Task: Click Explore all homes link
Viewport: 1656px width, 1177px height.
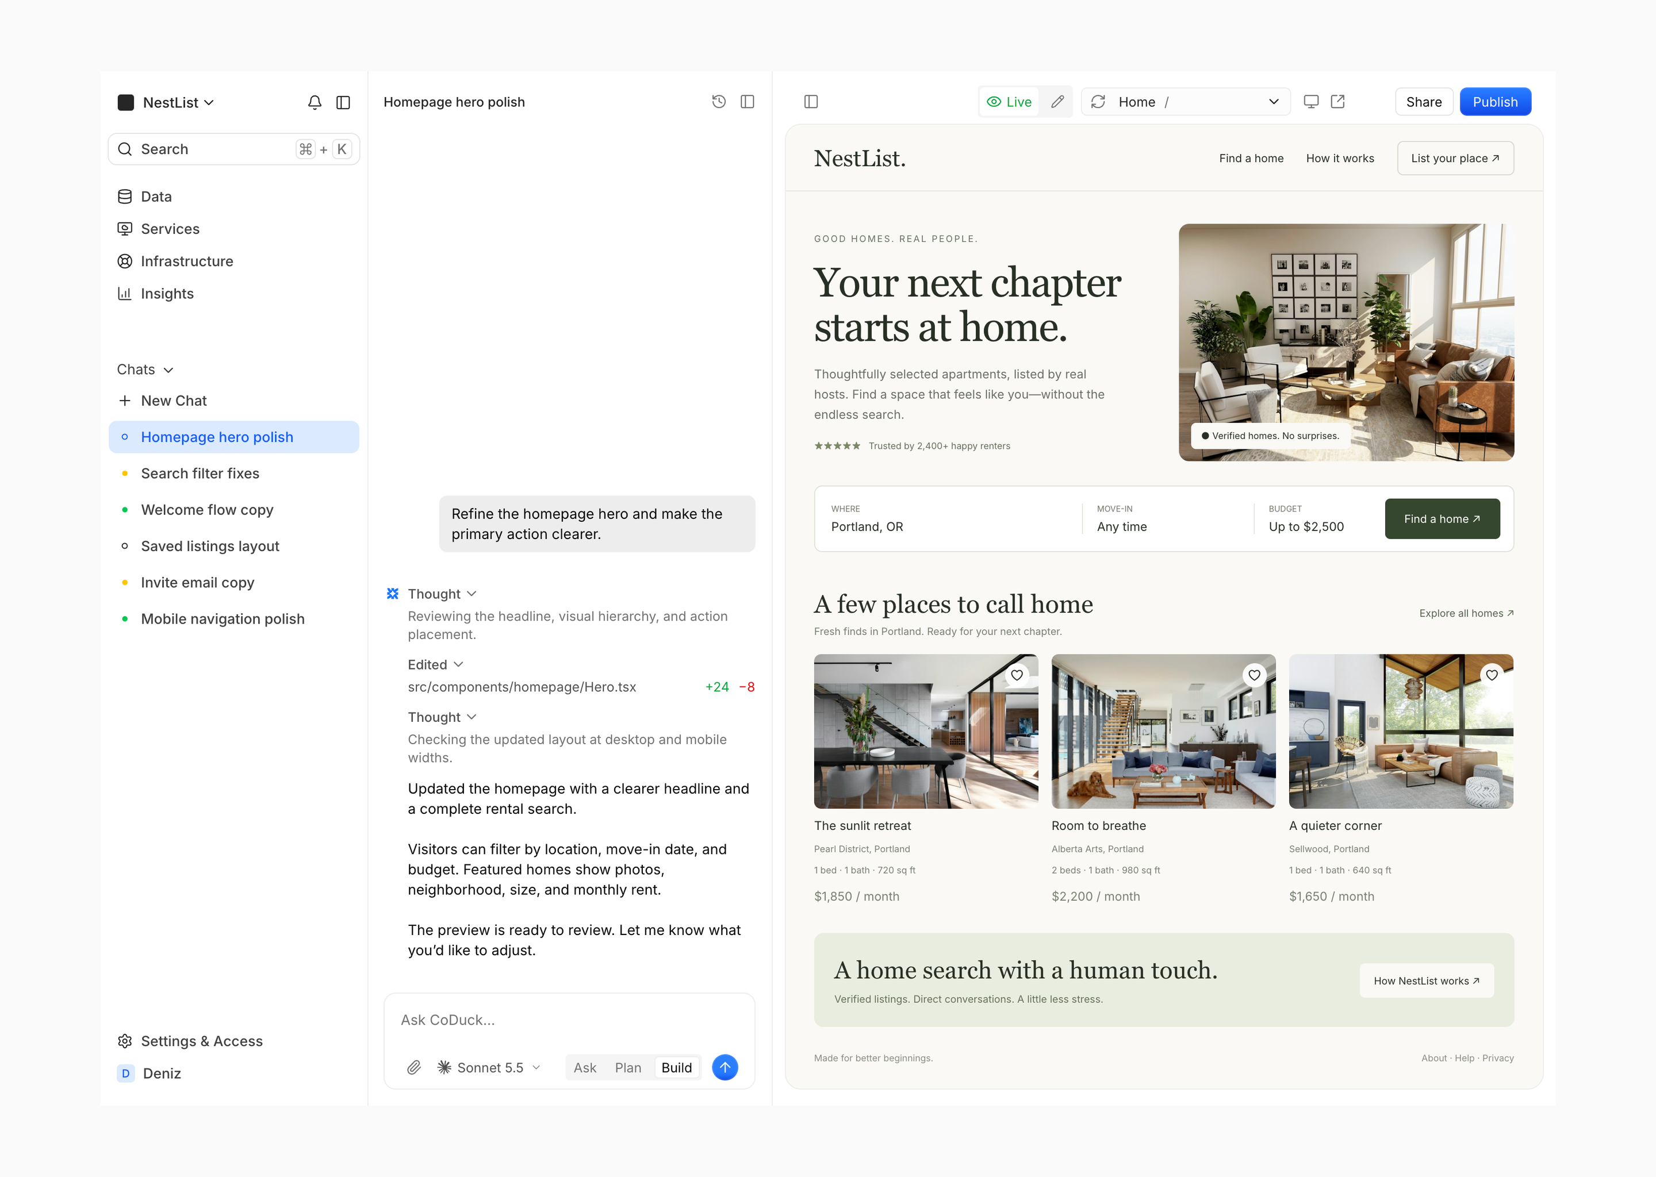Action: [x=1466, y=613]
